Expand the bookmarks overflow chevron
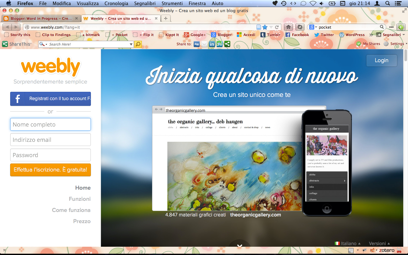Image resolution: width=408 pixels, height=255 pixels. tap(371, 35)
